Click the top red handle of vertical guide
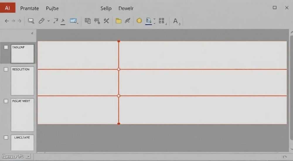Viewport: 293px width, 161px height. tap(119, 41)
